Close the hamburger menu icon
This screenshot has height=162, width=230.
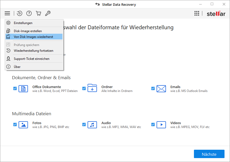[7, 13]
